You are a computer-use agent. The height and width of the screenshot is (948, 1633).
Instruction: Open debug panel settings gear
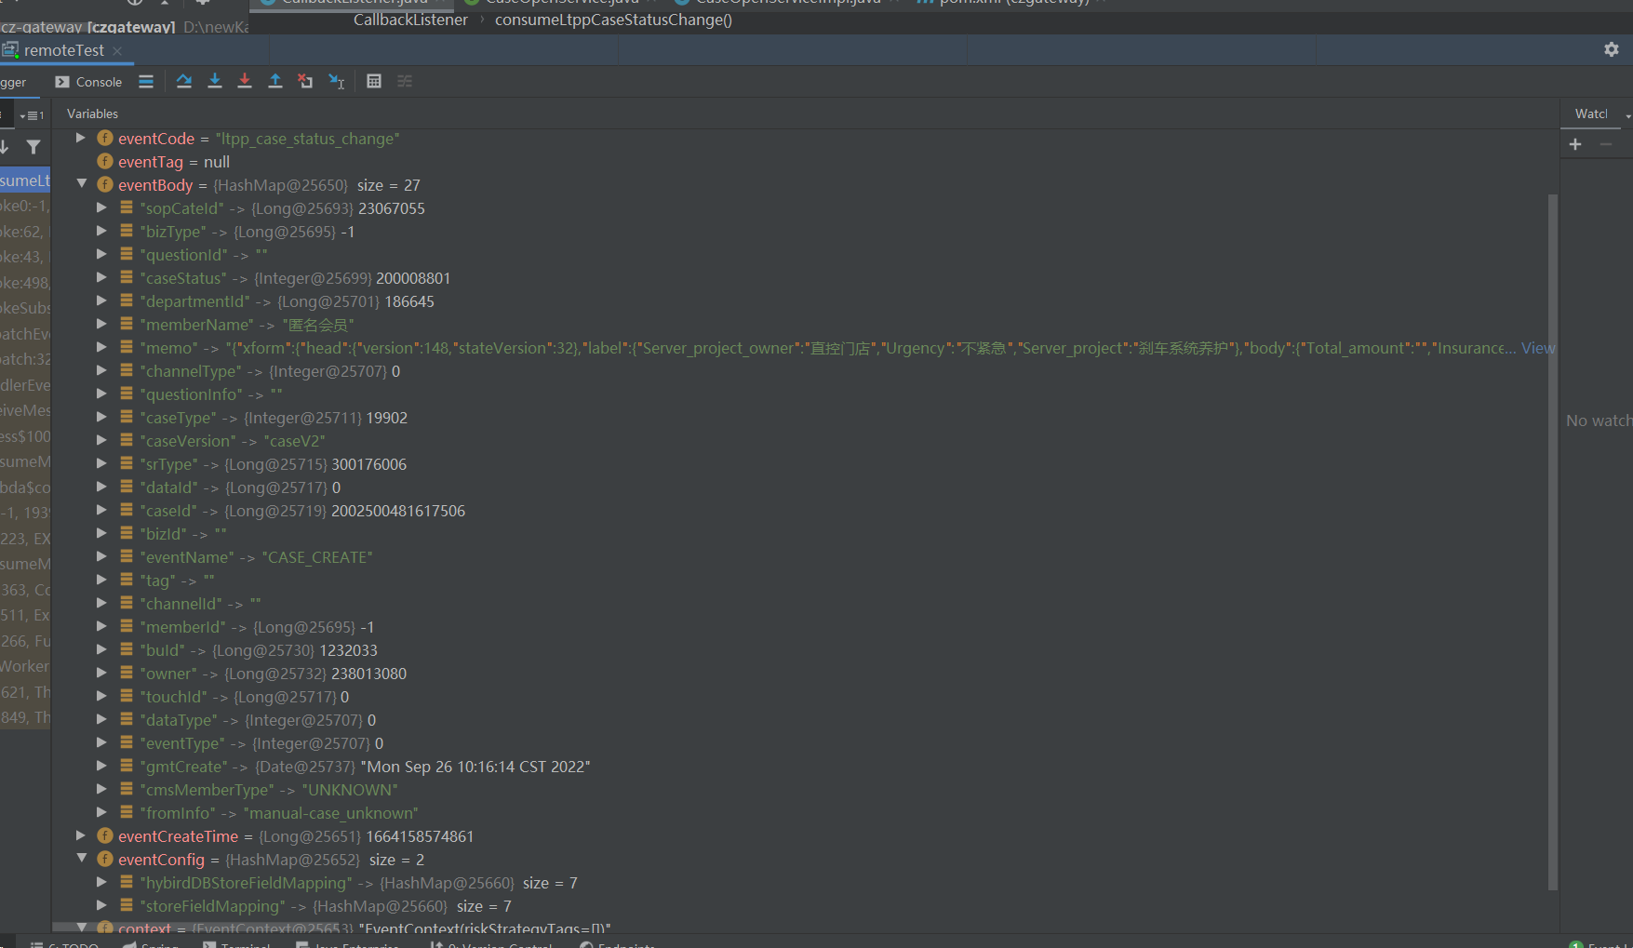[1612, 49]
